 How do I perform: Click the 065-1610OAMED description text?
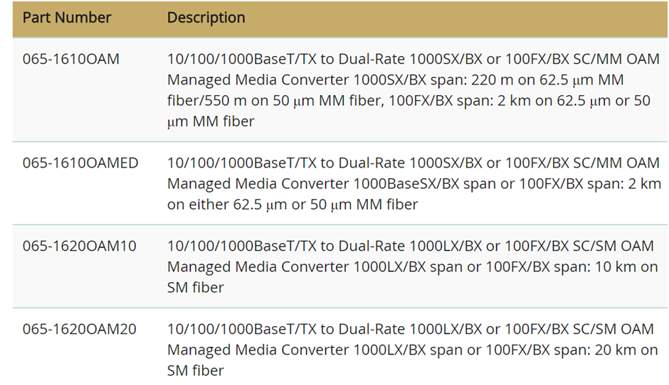click(x=414, y=183)
